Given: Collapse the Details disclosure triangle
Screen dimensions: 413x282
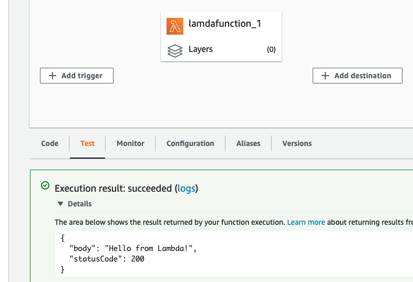Looking at the screenshot, I should coord(60,204).
